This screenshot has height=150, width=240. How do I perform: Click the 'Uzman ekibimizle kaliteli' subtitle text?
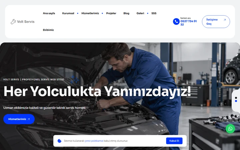pyautogui.click(x=45, y=108)
